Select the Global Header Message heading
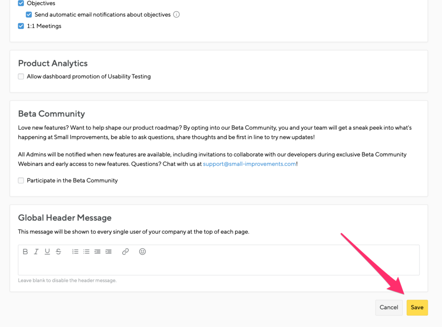The width and height of the screenshot is (442, 327). pyautogui.click(x=65, y=218)
